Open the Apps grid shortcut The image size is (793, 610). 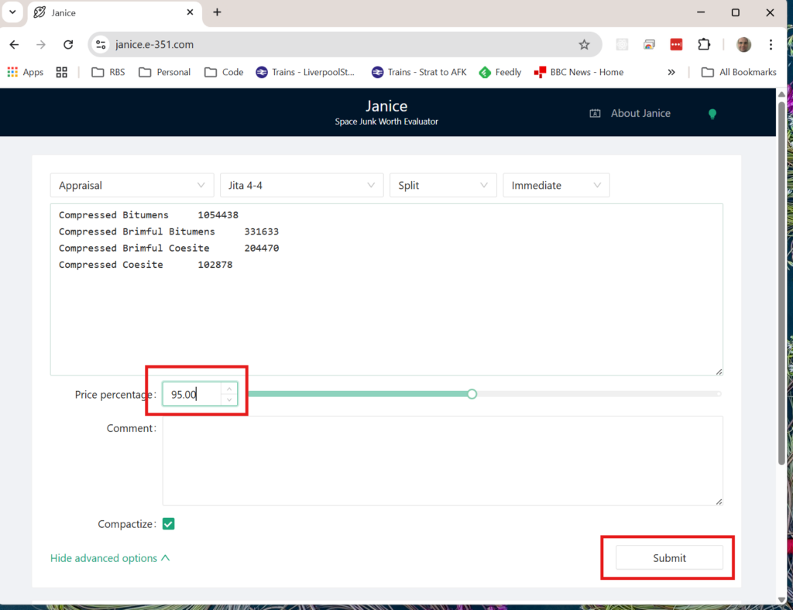tap(26, 72)
